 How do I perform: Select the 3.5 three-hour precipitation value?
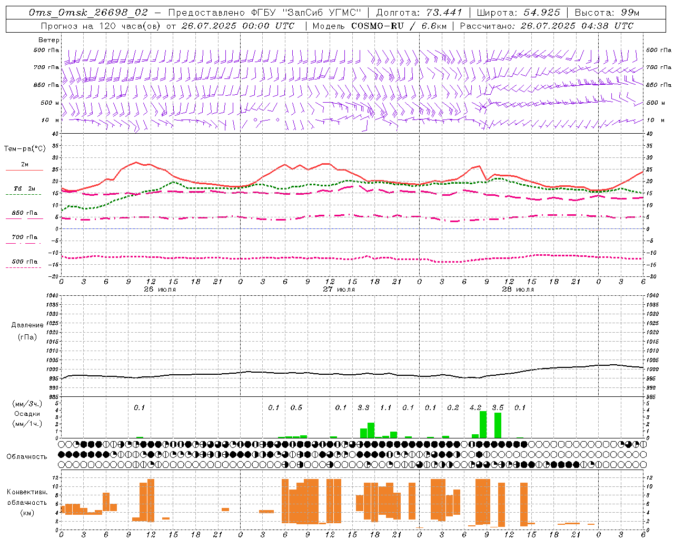498,407
